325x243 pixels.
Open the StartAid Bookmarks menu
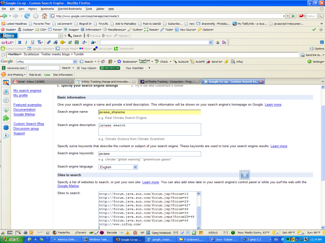(70, 9)
